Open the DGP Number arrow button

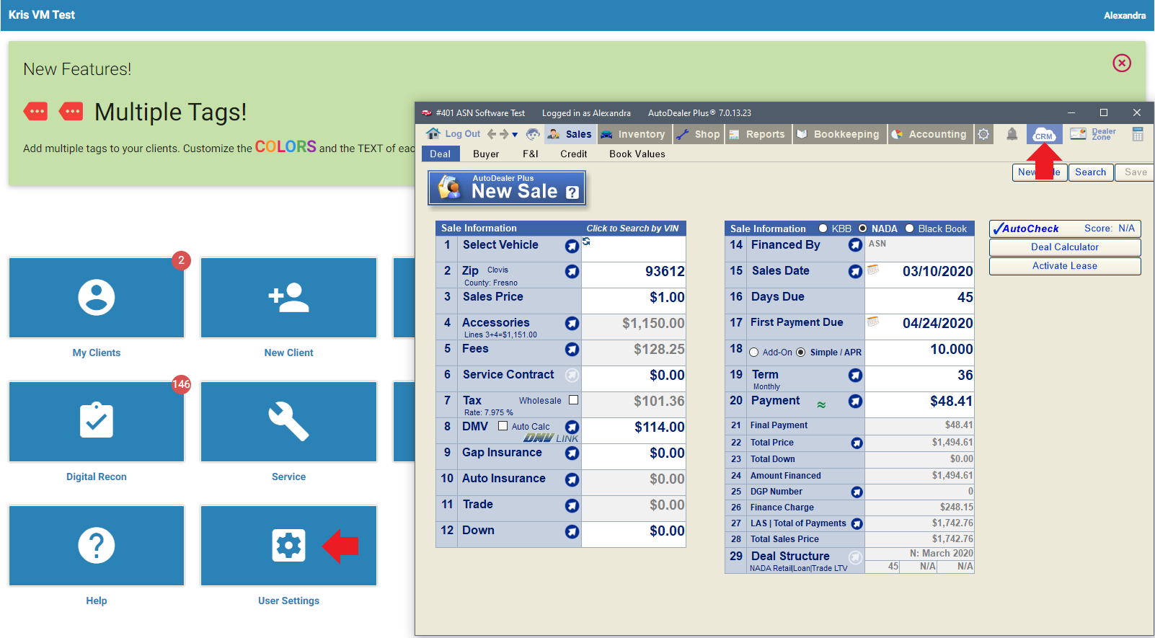[x=857, y=492]
